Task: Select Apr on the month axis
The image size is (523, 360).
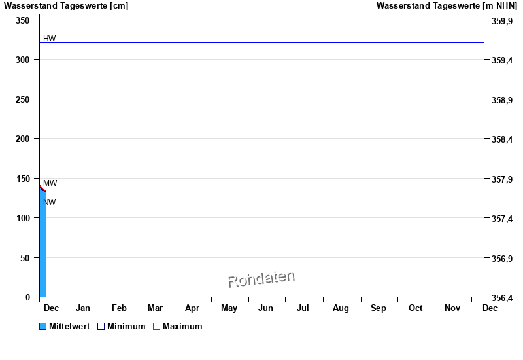Action: (192, 308)
